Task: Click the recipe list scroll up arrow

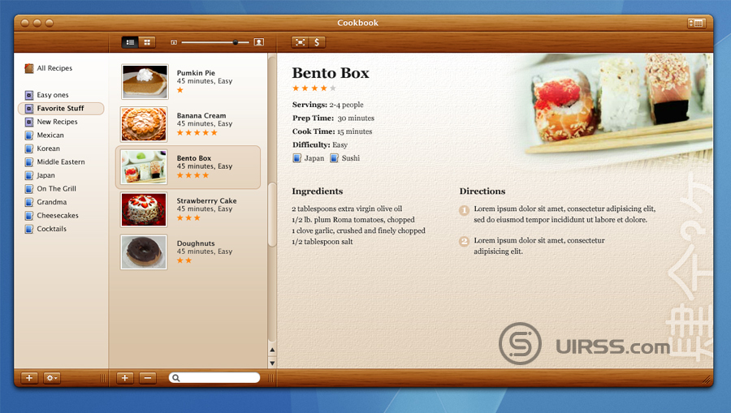Action: point(272,350)
